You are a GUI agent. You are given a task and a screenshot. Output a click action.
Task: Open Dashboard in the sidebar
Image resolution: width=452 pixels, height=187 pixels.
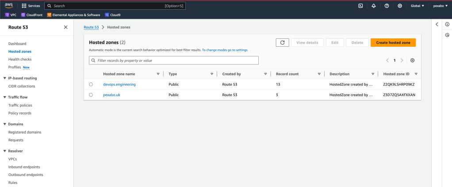17,44
